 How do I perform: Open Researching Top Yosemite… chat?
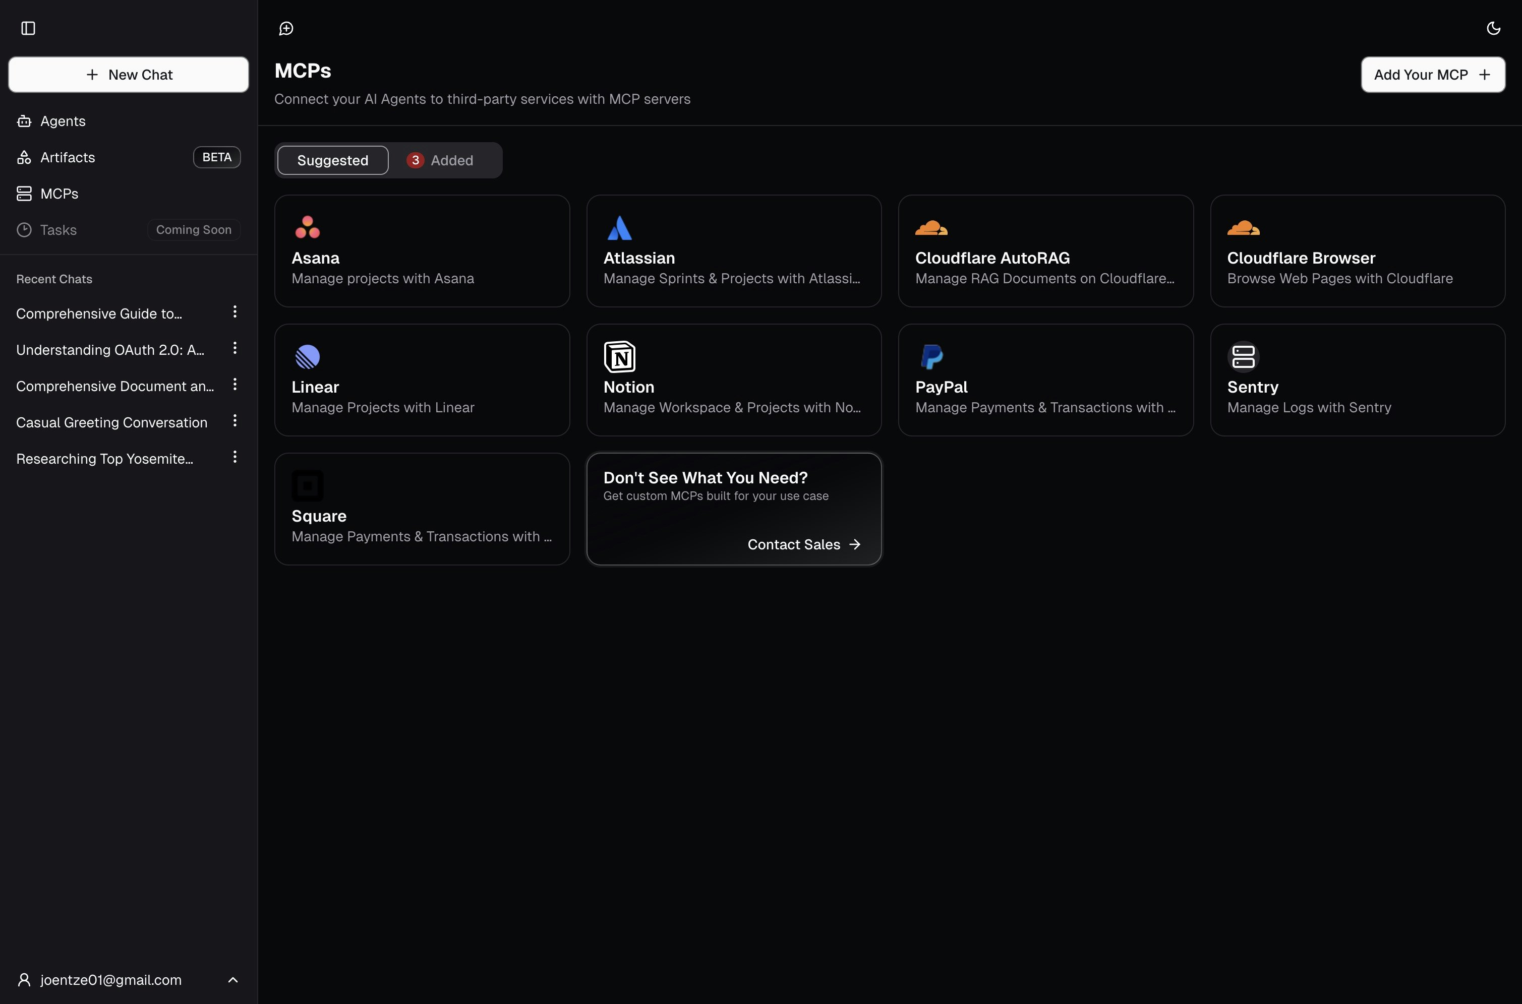click(x=104, y=459)
